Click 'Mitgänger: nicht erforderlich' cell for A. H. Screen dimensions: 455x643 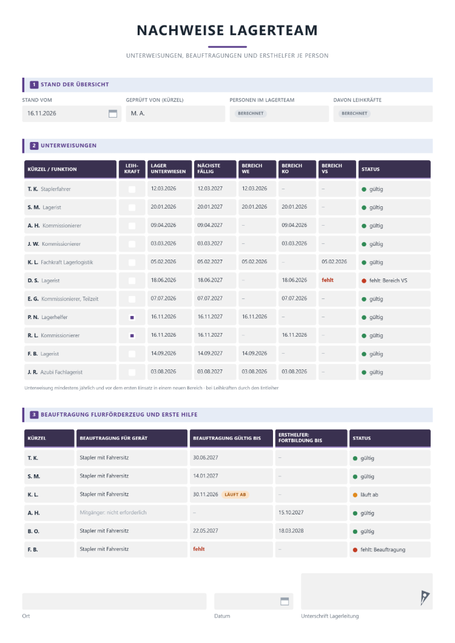tap(132, 513)
